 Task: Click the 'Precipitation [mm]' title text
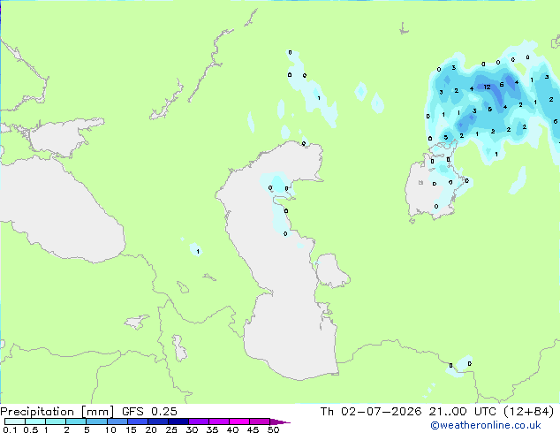point(57,412)
